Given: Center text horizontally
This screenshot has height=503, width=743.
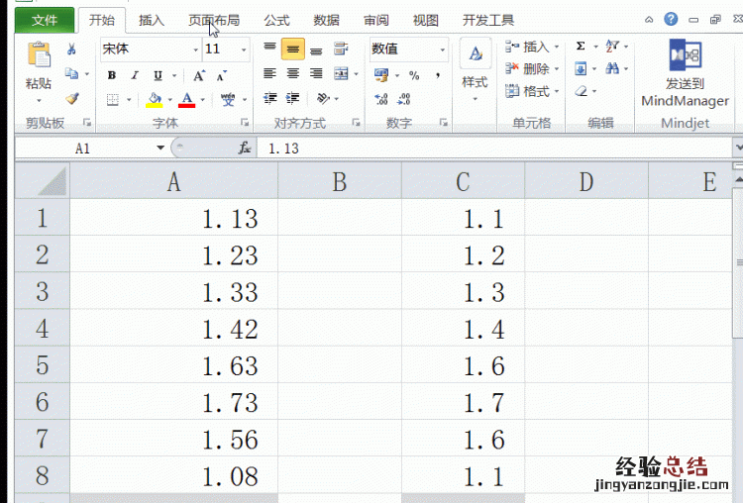Looking at the screenshot, I should (293, 73).
